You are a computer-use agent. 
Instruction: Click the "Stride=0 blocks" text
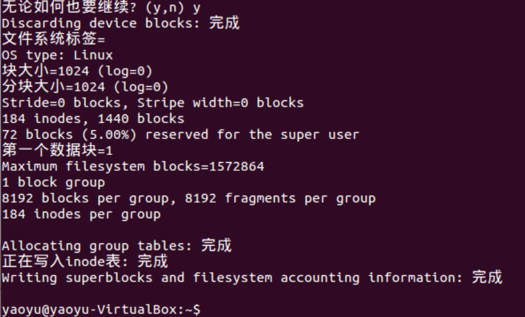[65, 103]
